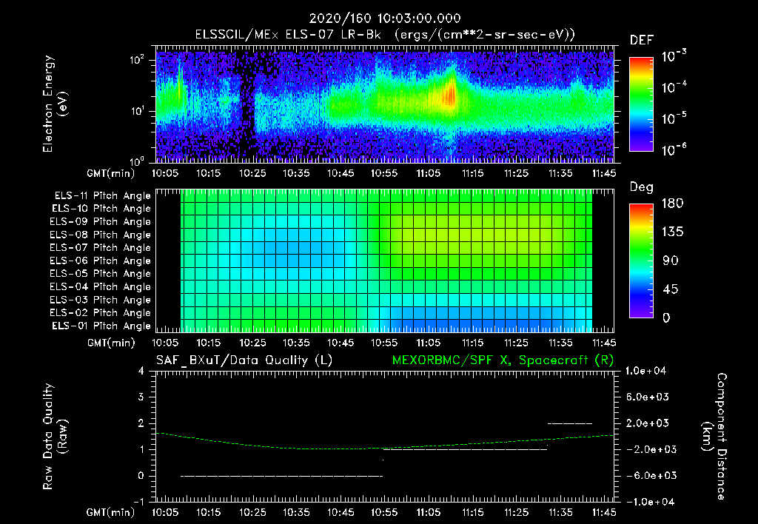The height and width of the screenshot is (524, 758).
Task: Select the ELS-05 Pitch Angle row label
Action: 101,274
